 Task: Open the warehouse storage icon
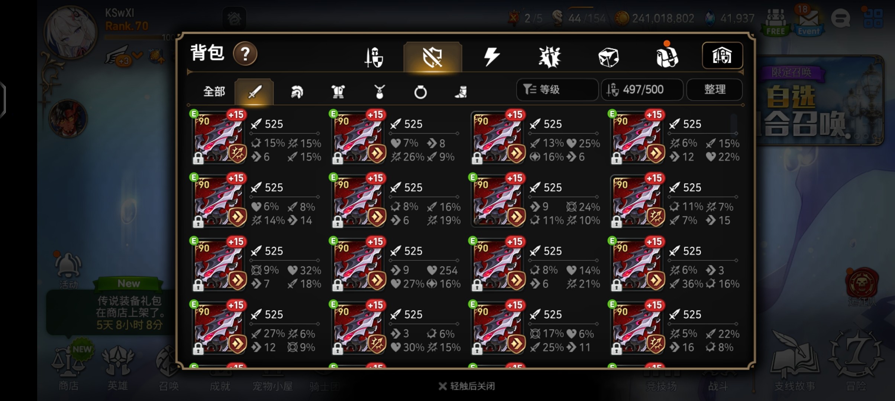[x=722, y=55]
